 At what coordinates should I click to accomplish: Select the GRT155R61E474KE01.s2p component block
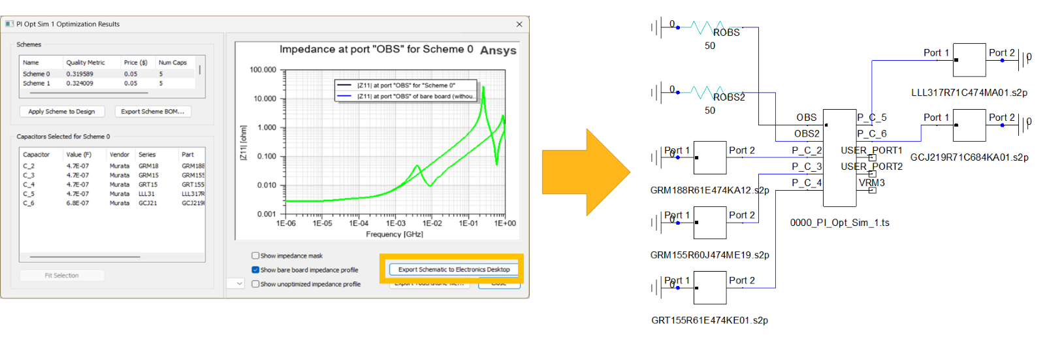[710, 288]
